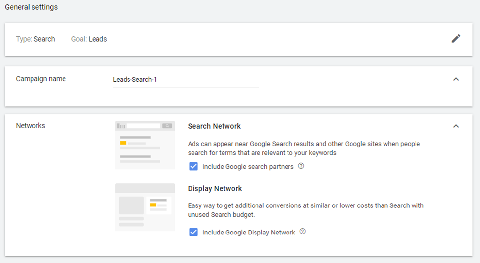Open help icon beside Google Display Network
Viewport: 480px width, 263px height.
click(x=303, y=231)
